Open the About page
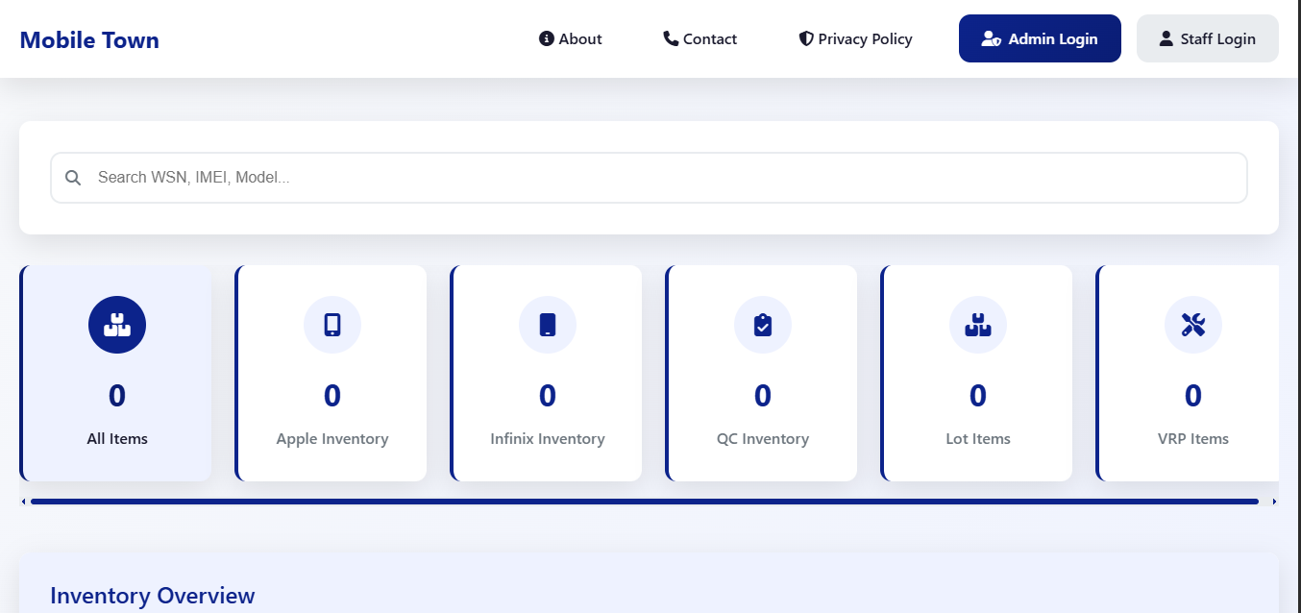 pyautogui.click(x=579, y=38)
